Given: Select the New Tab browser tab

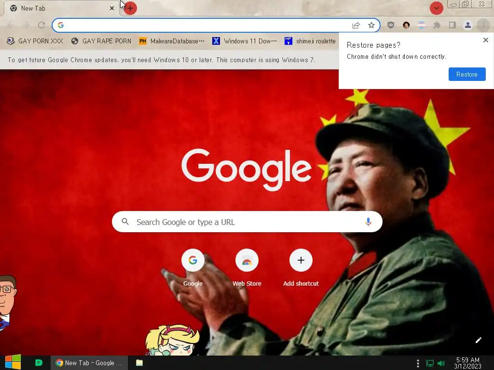Looking at the screenshot, I should 60,8.
